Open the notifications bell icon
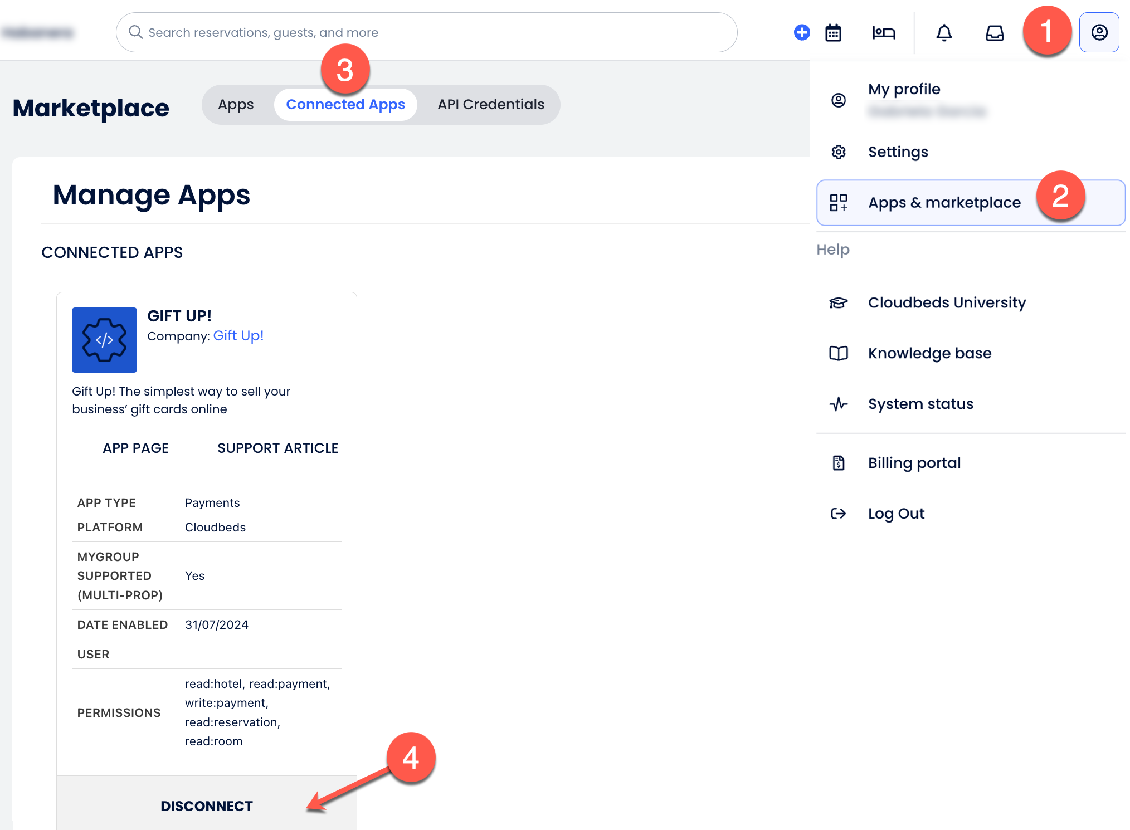 [943, 33]
